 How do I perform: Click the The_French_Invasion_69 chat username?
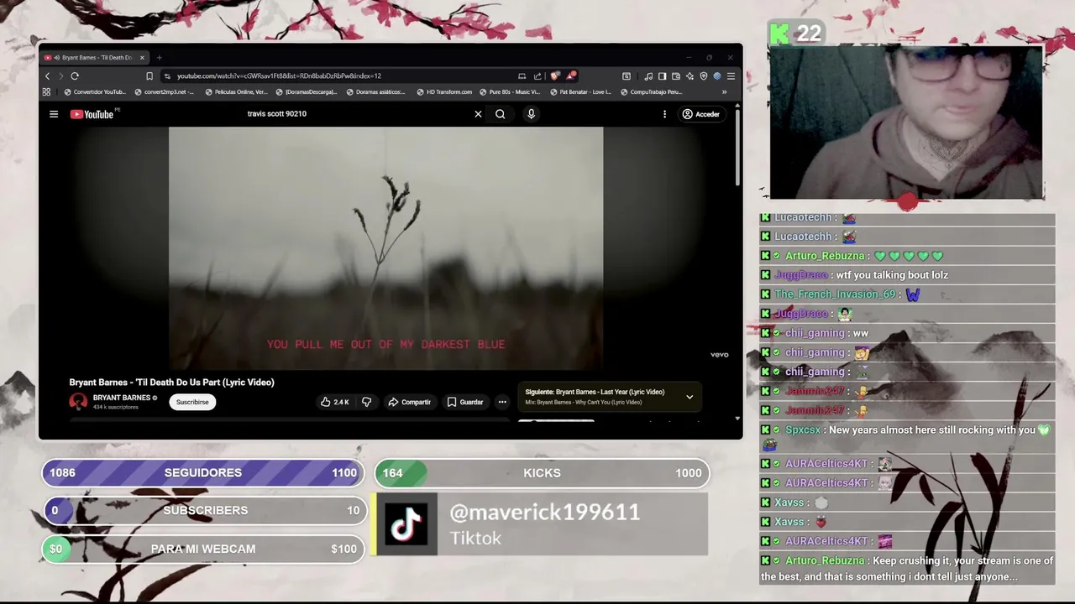(835, 294)
